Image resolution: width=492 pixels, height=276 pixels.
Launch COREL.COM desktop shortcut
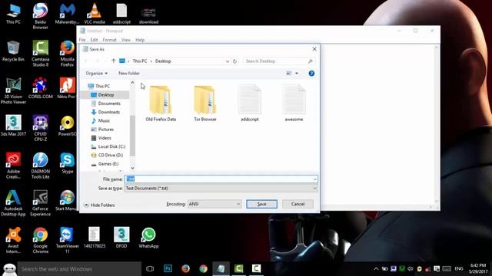(40, 88)
